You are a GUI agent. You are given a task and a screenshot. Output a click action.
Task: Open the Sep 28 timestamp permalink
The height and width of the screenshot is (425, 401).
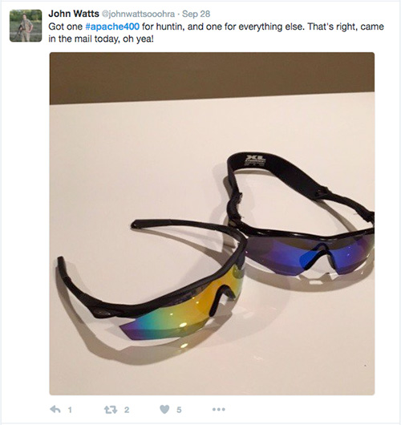coord(196,14)
